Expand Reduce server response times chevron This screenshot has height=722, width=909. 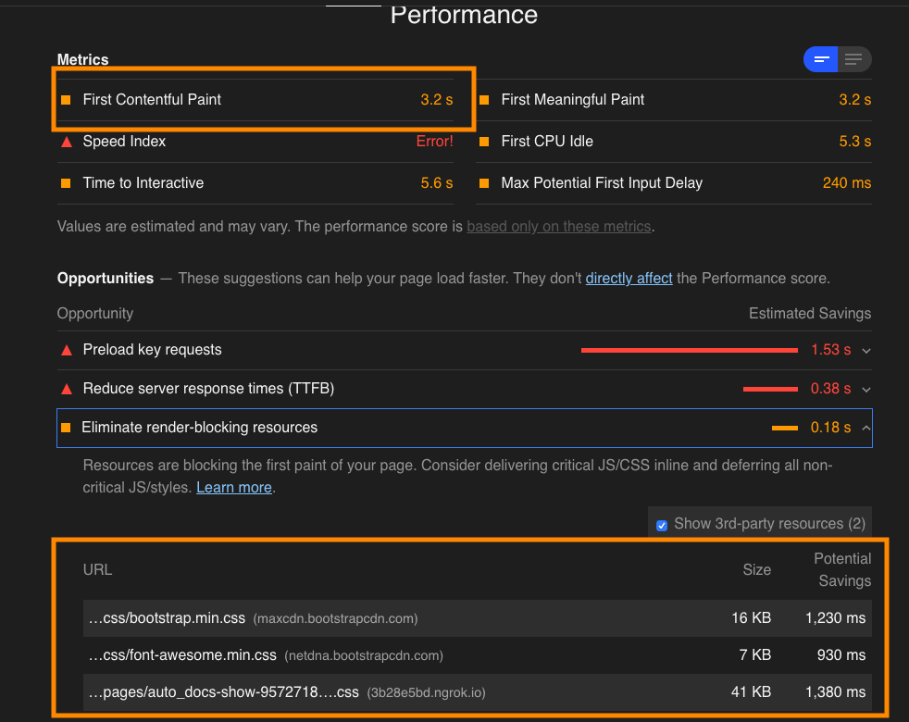click(866, 390)
